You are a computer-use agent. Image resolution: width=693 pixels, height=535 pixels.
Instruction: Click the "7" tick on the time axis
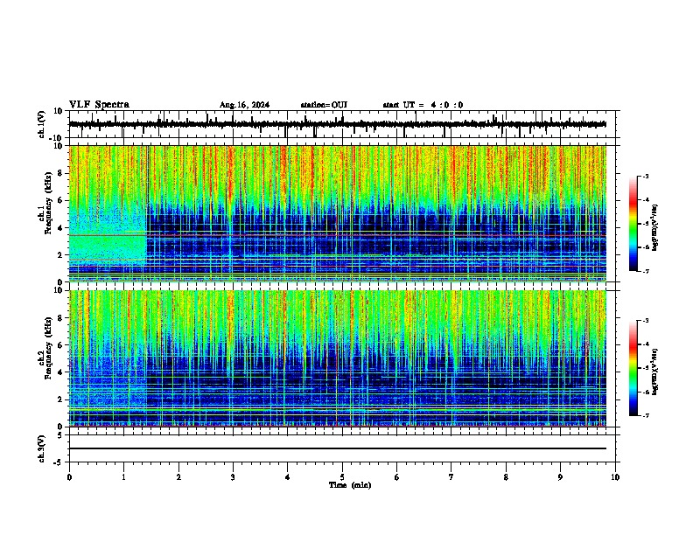pyautogui.click(x=451, y=477)
